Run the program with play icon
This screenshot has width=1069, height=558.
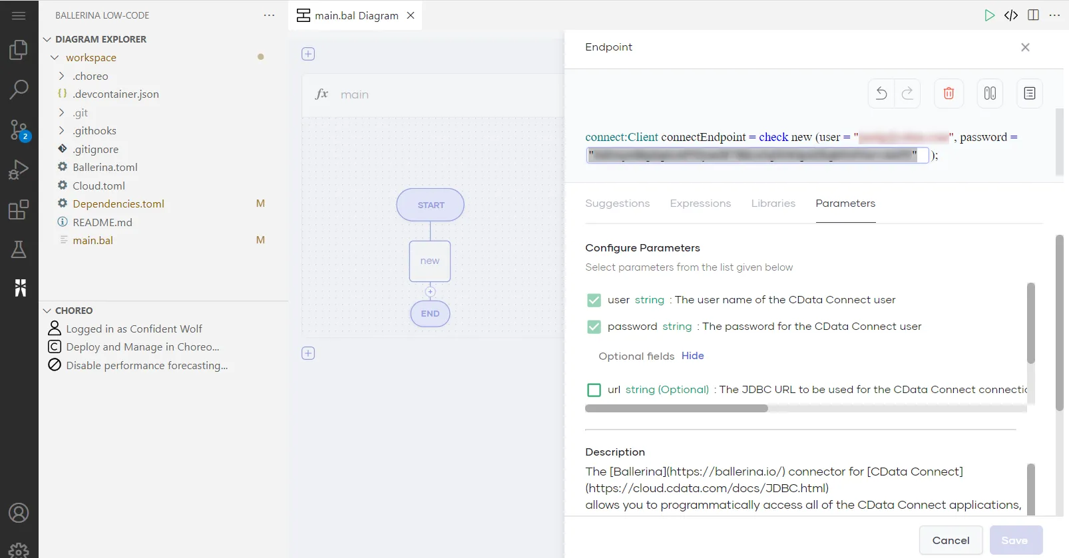[989, 15]
